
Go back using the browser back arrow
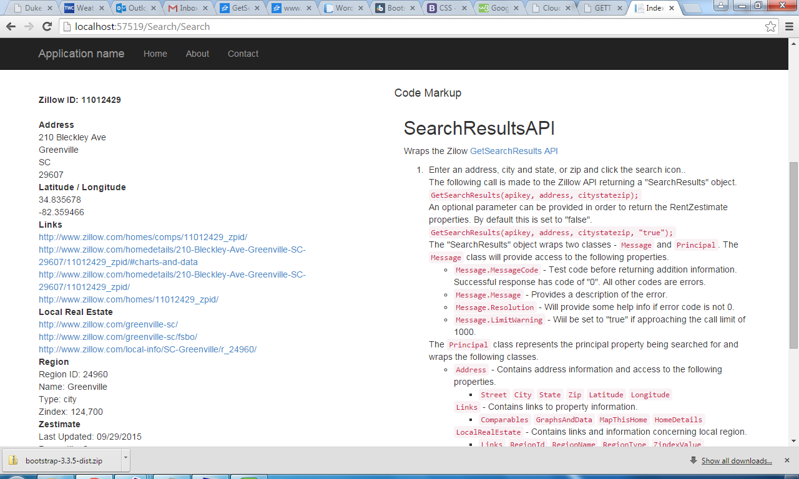point(11,27)
